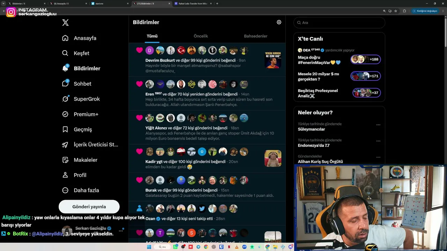Expand the Daha fazla menu

(80, 190)
